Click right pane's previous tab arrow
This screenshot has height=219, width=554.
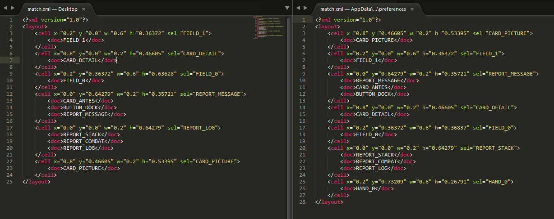pos(297,9)
